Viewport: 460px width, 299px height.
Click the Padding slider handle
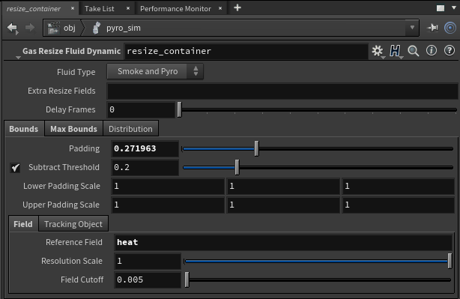[x=256, y=148]
